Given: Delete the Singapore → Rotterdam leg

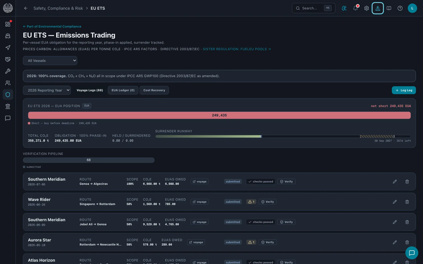Looking at the screenshot, I should (407, 202).
